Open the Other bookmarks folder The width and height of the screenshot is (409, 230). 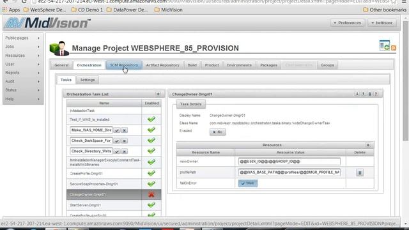pyautogui.click(x=385, y=10)
